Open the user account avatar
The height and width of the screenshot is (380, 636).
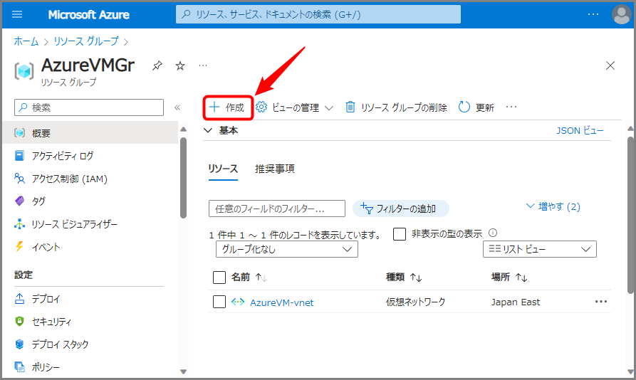621,14
